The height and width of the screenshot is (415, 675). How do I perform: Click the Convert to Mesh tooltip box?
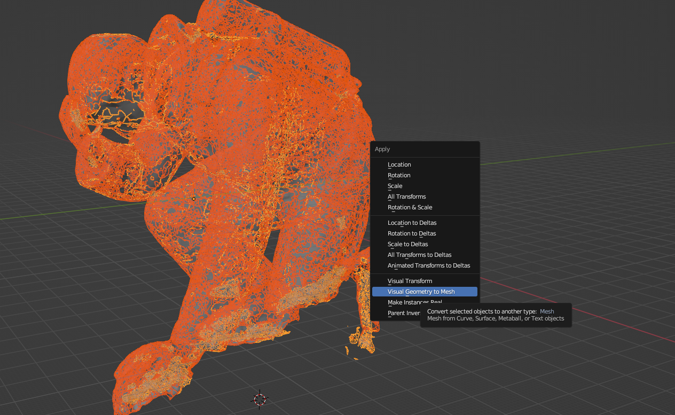click(x=496, y=315)
